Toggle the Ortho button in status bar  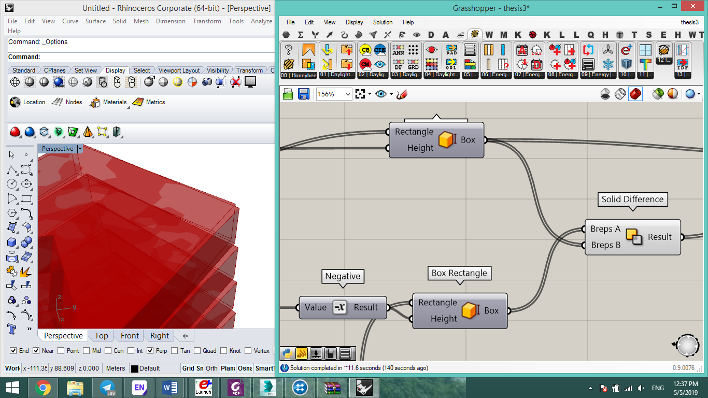tap(211, 368)
